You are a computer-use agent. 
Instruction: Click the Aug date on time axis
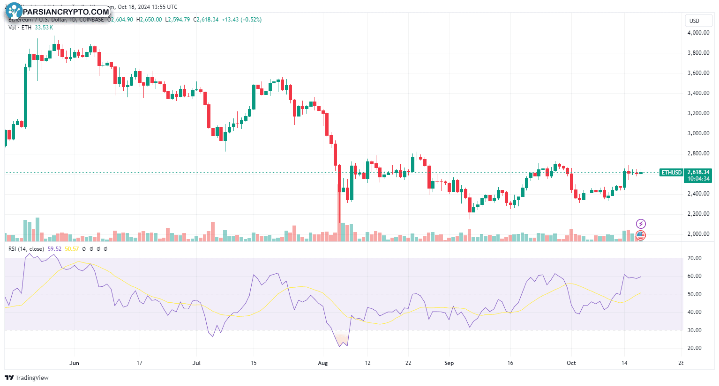pyautogui.click(x=323, y=363)
